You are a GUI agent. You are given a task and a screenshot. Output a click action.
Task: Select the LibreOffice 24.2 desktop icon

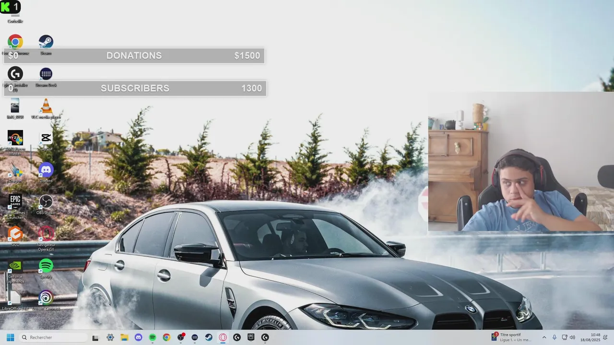coord(15,298)
